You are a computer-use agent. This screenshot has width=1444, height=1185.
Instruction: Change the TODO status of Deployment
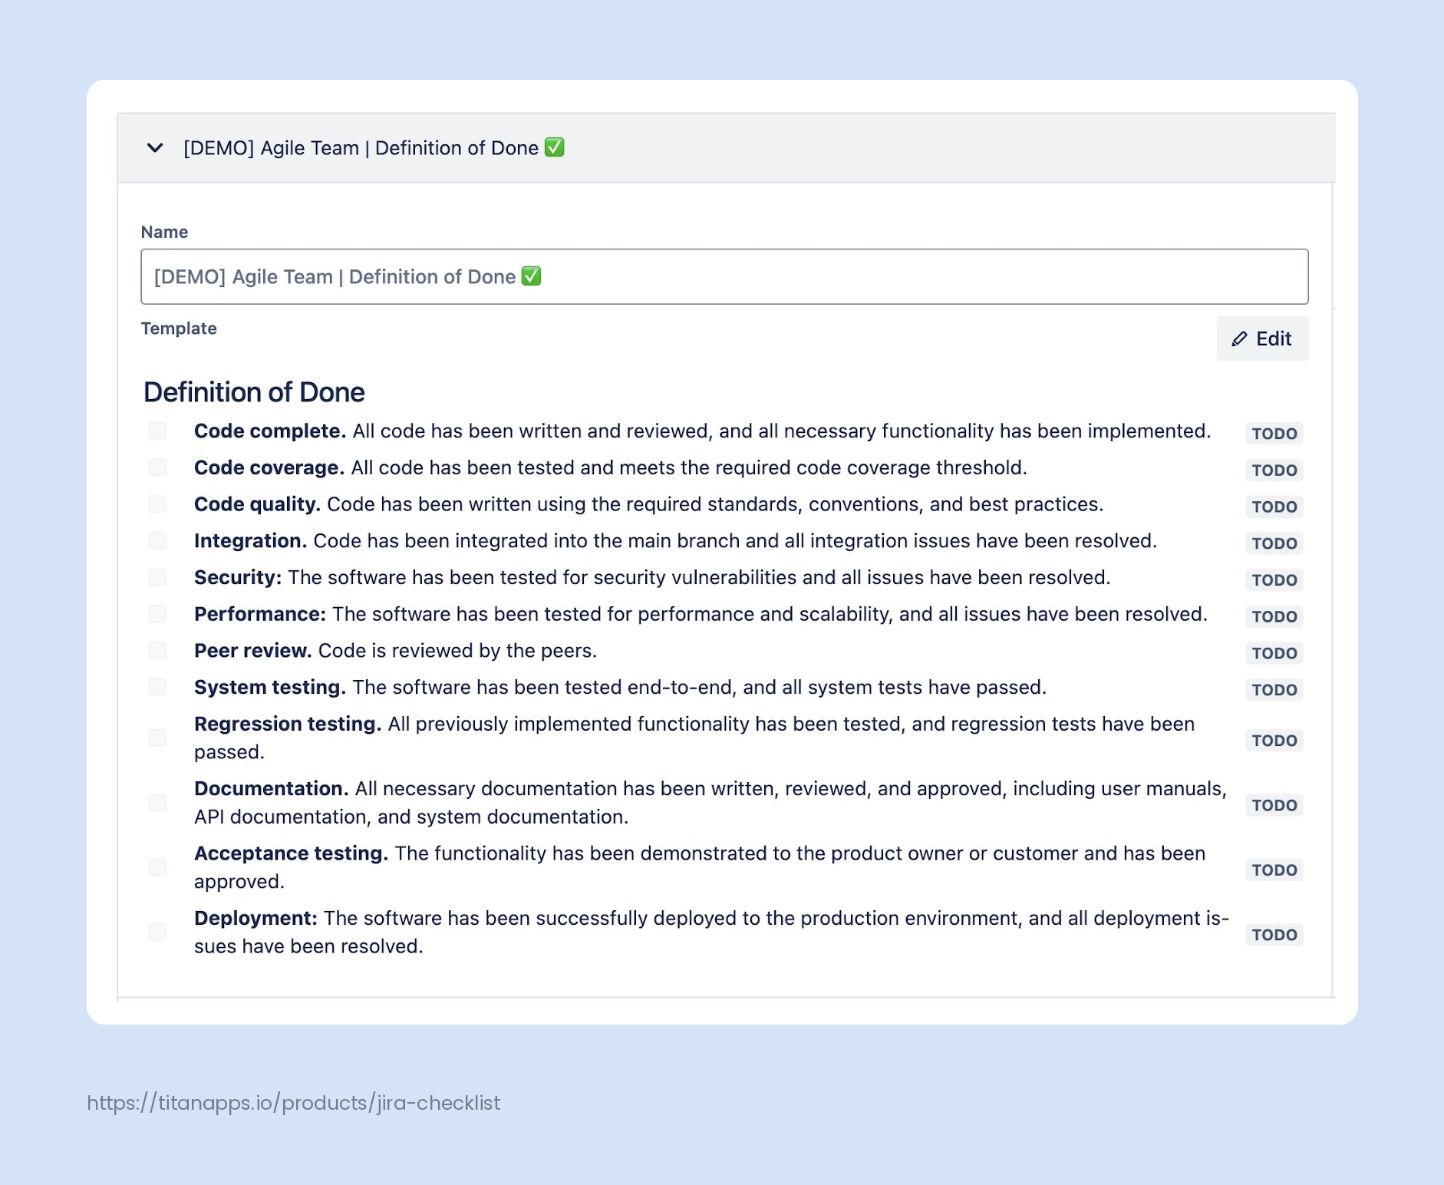click(x=1274, y=935)
